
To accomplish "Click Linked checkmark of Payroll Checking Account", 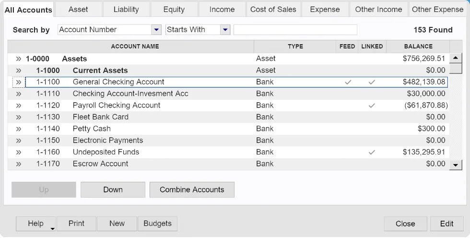I will click(372, 106).
